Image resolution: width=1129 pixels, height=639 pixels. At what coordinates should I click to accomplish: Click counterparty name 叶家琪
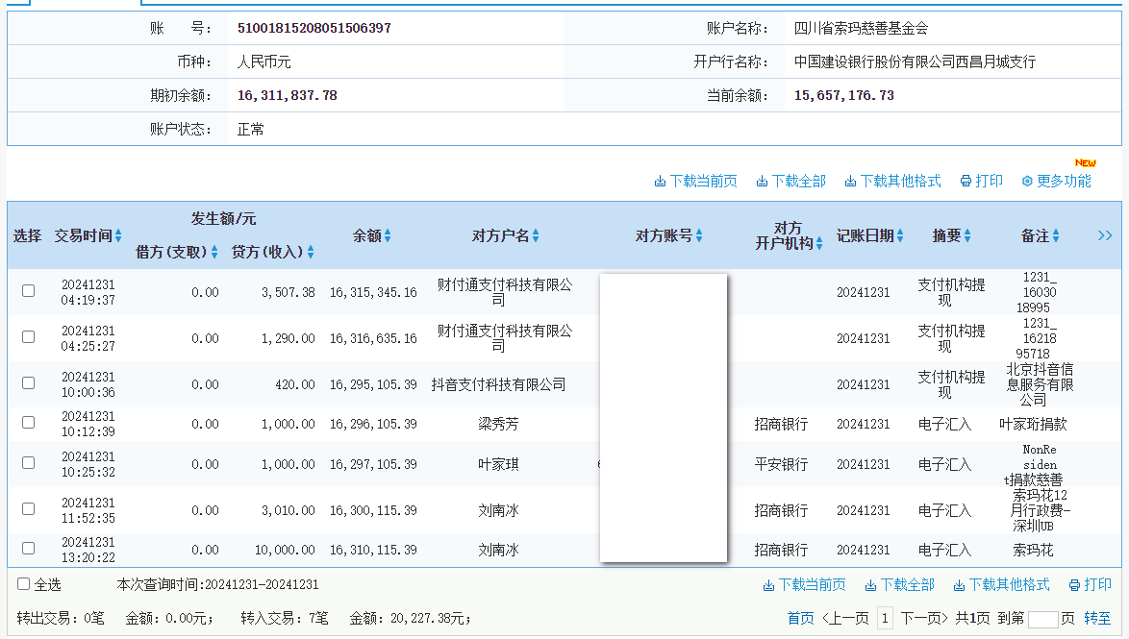coord(498,464)
